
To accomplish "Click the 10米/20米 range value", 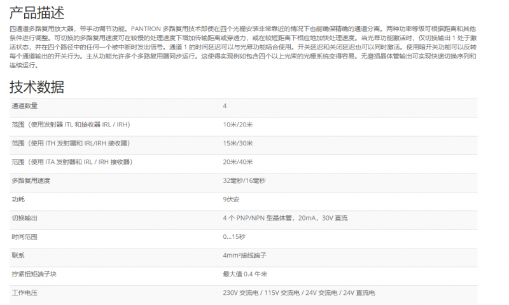I will [237, 125].
